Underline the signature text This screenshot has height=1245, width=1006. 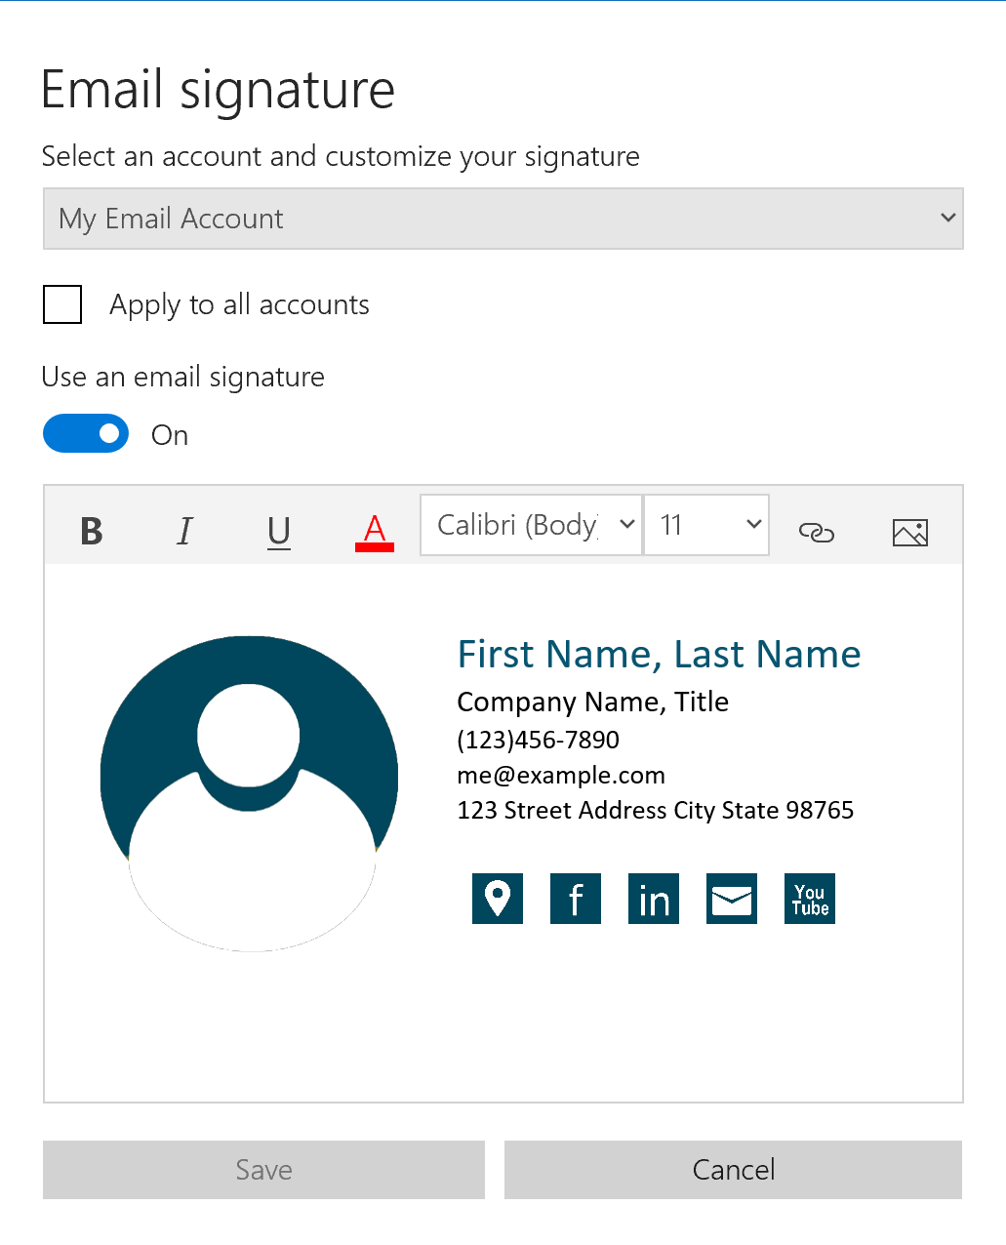click(279, 532)
